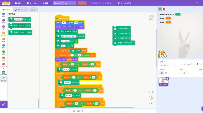Click the cat sprite on the stage
This screenshot has height=113, width=203.
pyautogui.click(x=162, y=54)
